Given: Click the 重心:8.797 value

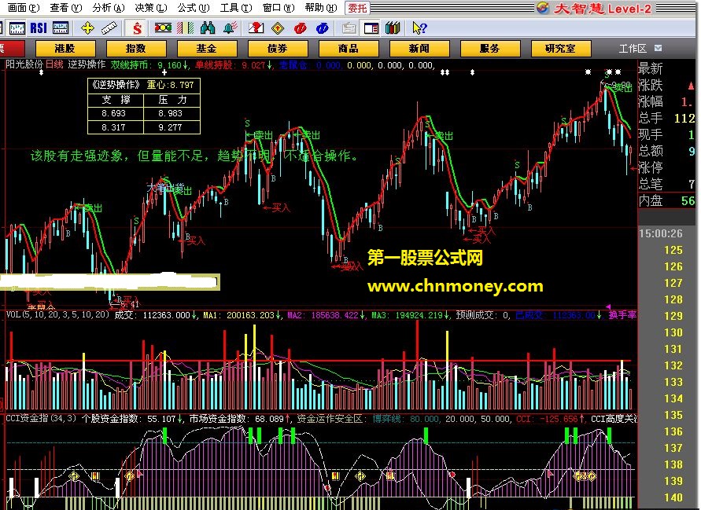Looking at the screenshot, I should click(x=170, y=85).
